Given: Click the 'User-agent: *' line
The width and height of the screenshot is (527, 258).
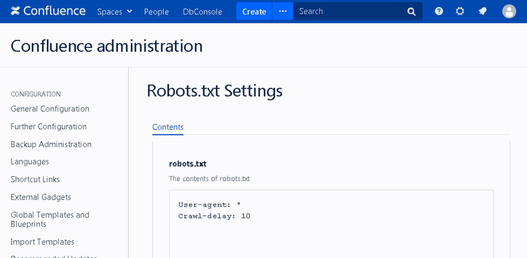Looking at the screenshot, I should (x=209, y=205).
